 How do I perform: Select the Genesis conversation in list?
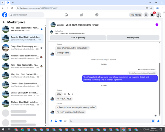tap(22, 39)
